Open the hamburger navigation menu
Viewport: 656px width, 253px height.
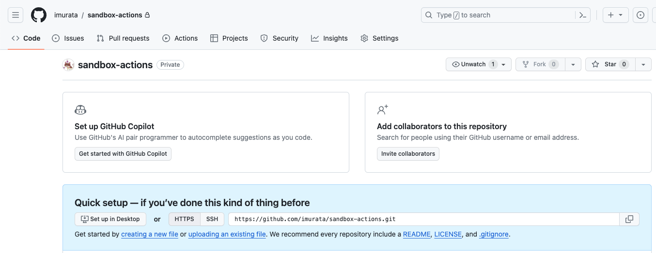coord(16,15)
